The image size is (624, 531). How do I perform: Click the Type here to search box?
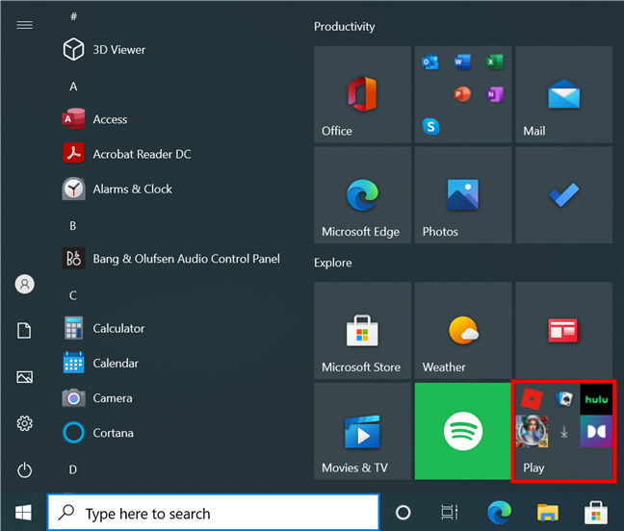tap(214, 513)
